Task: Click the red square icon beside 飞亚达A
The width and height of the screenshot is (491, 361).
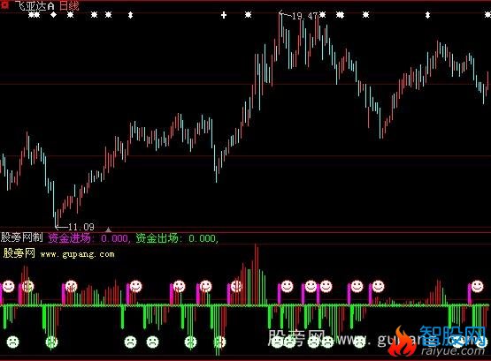Action: [x=4, y=4]
